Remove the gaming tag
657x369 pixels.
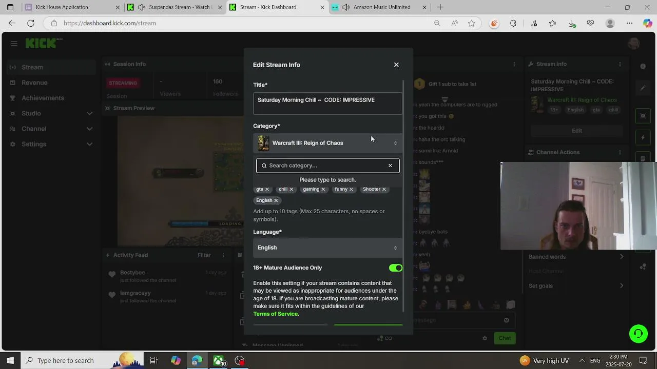(x=323, y=189)
